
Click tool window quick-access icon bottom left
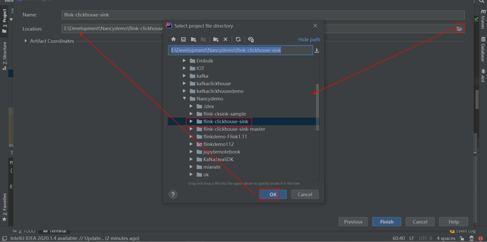[x=4, y=238]
